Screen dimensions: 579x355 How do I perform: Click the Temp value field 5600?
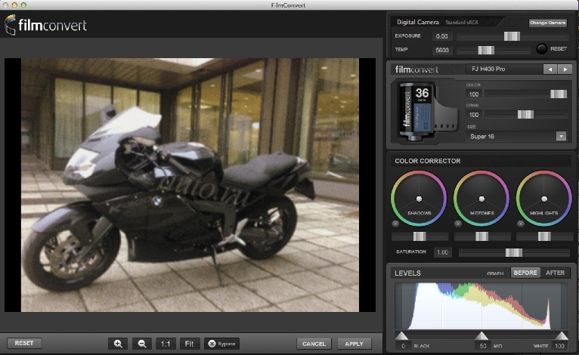442,50
